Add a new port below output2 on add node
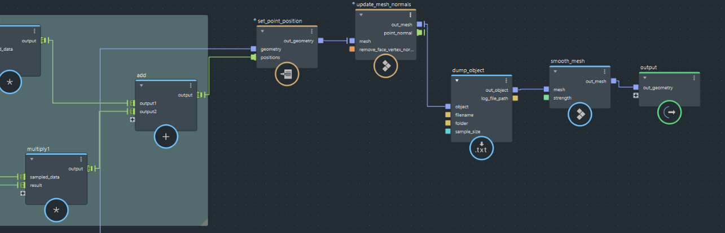The height and width of the screenshot is (233, 725). point(132,119)
